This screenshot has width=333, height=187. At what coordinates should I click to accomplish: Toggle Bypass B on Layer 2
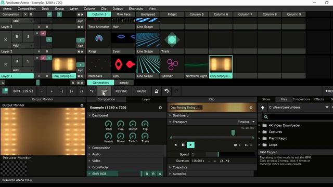(17, 37)
